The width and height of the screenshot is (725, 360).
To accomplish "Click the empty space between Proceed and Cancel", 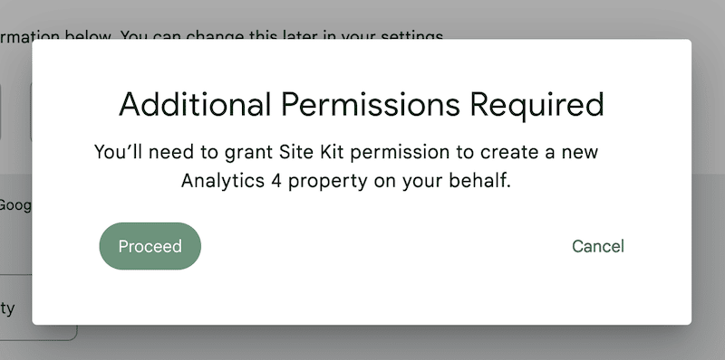I will (386, 246).
